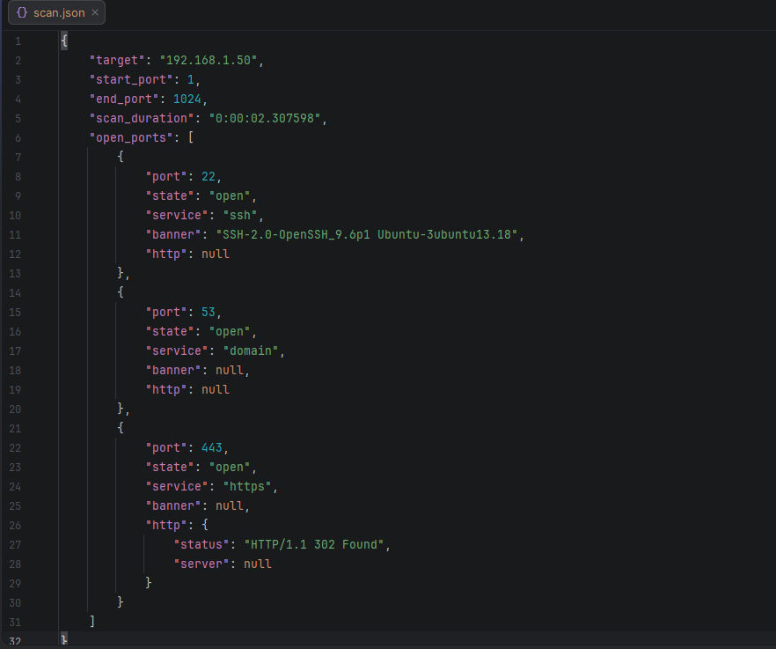
Task: Click the "HTTP/1.1 302 Found" status string
Action: [314, 544]
